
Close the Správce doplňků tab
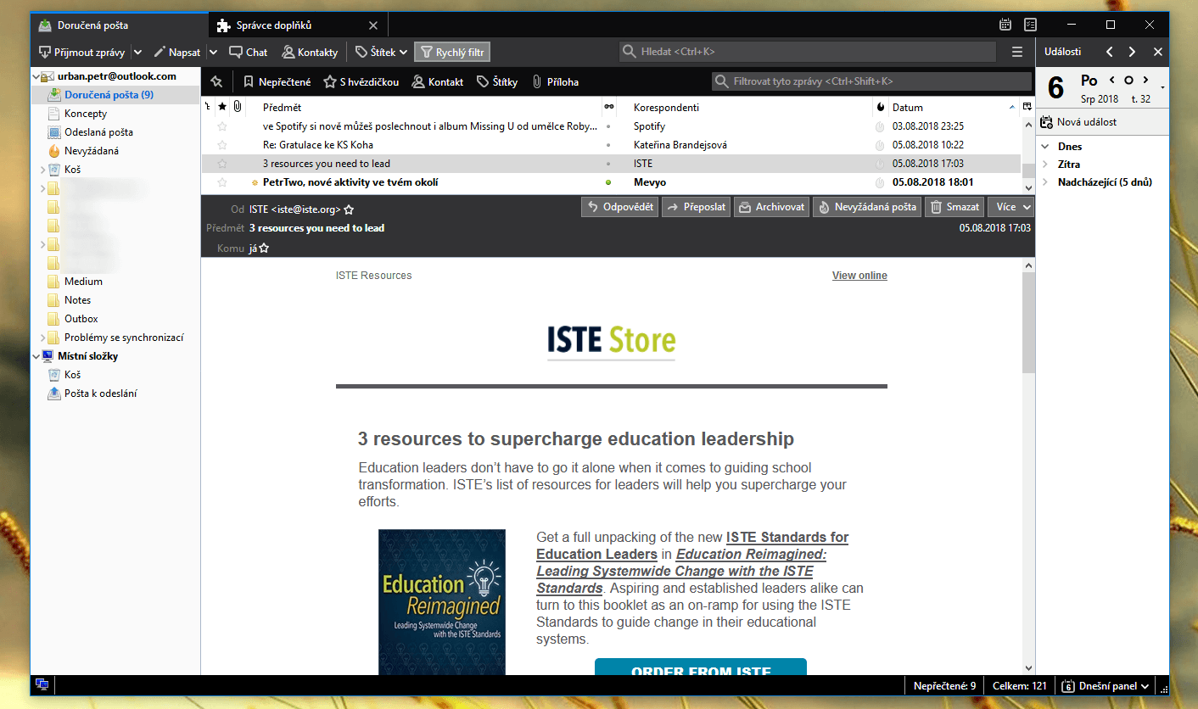pyautogui.click(x=374, y=25)
